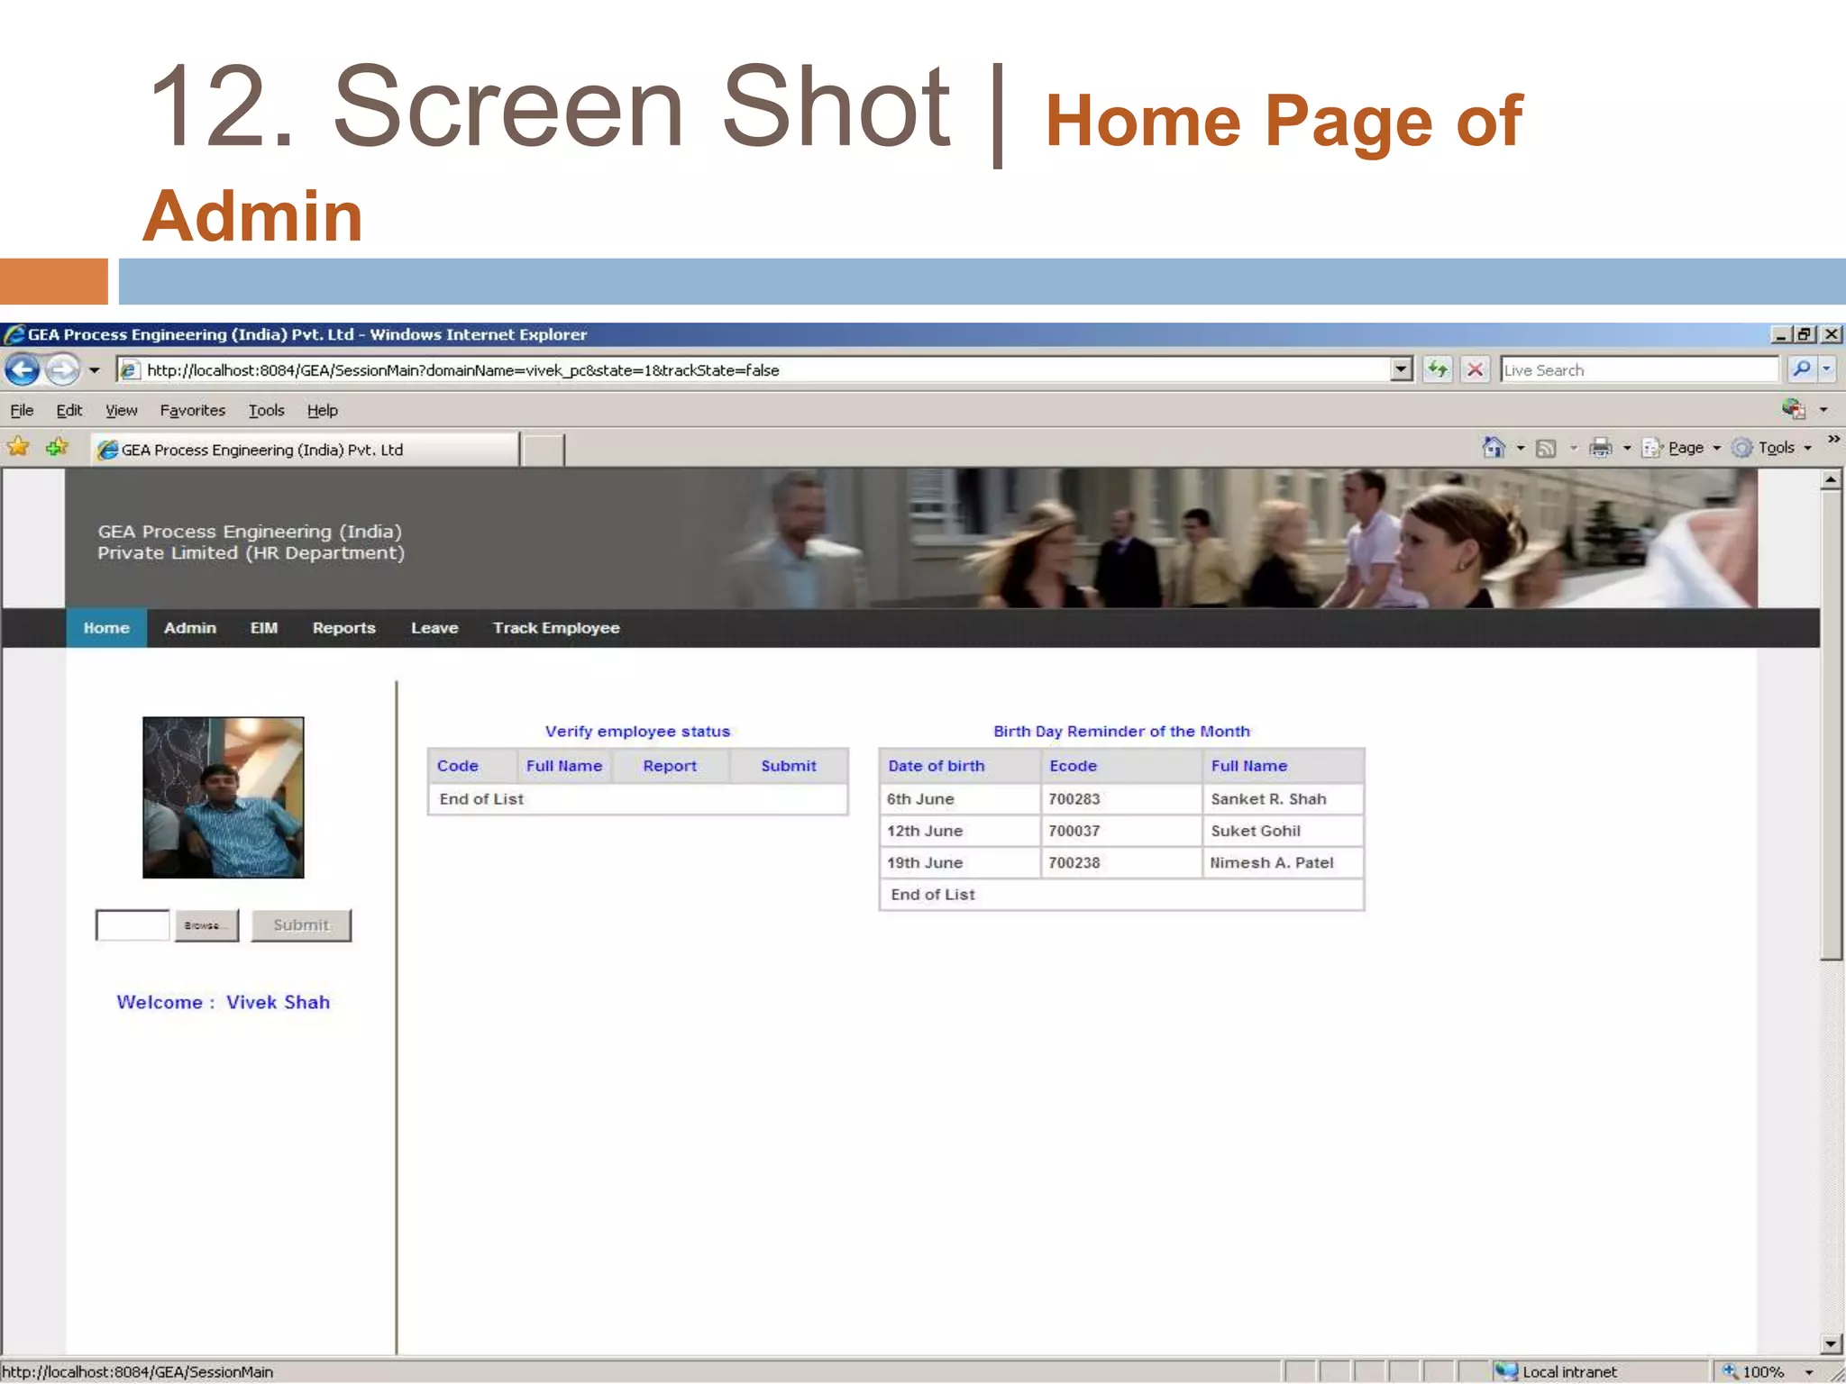Image resolution: width=1846 pixels, height=1384 pixels.
Task: Open the File menu
Action: tap(22, 410)
